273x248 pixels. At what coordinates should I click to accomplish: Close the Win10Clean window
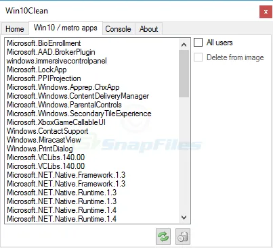click(x=266, y=11)
